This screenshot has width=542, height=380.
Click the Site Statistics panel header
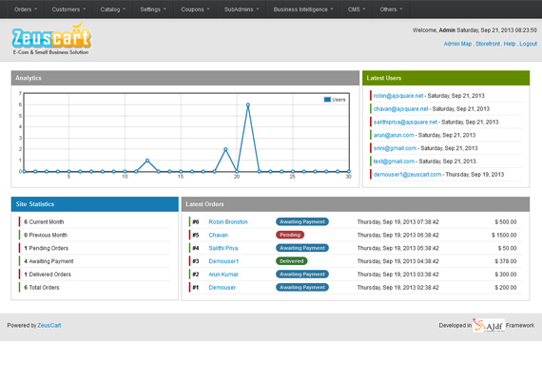tap(95, 204)
